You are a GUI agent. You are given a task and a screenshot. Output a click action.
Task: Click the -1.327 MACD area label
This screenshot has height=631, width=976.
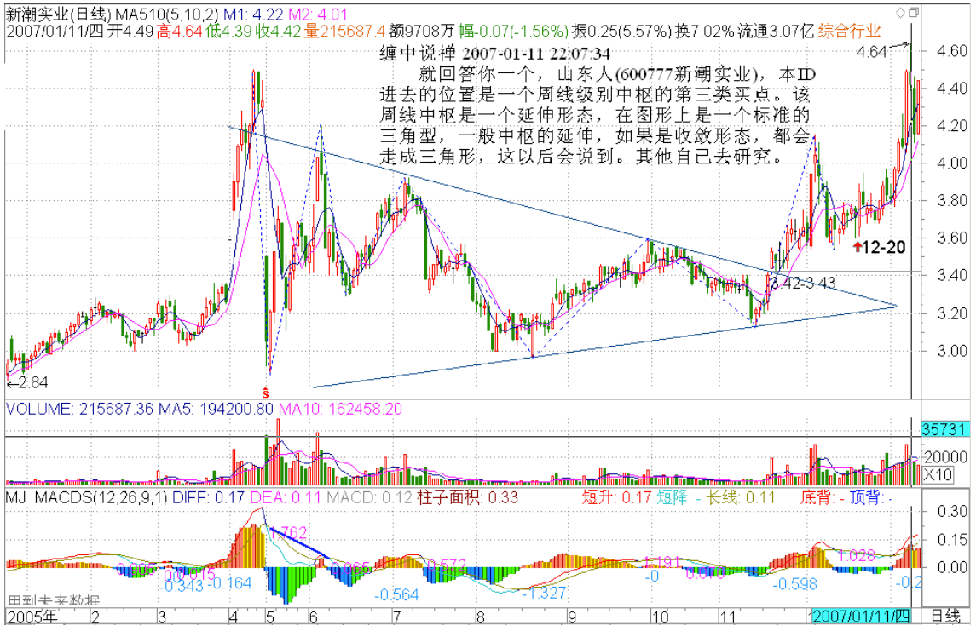pos(543,593)
